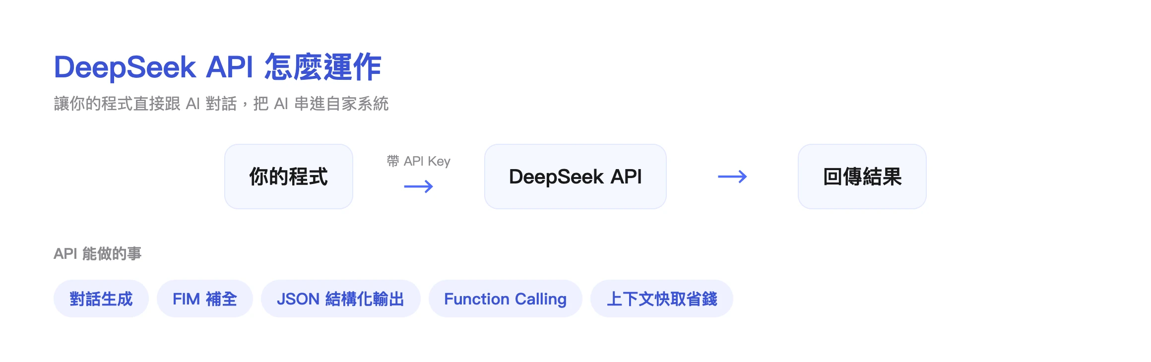Screen dimensions: 1151x362
Task: Click the heading DeepSeek API 怎麼運作
Action: (218, 67)
